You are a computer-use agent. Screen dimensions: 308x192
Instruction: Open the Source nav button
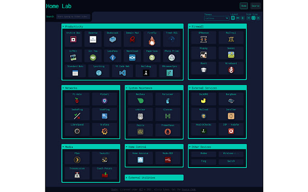point(256,6)
